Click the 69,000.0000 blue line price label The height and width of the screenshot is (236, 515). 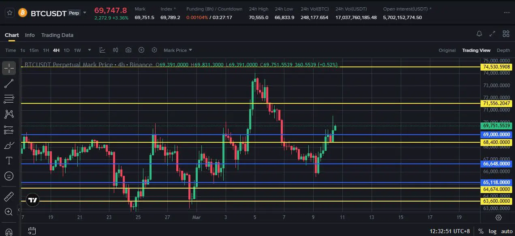[497, 135]
